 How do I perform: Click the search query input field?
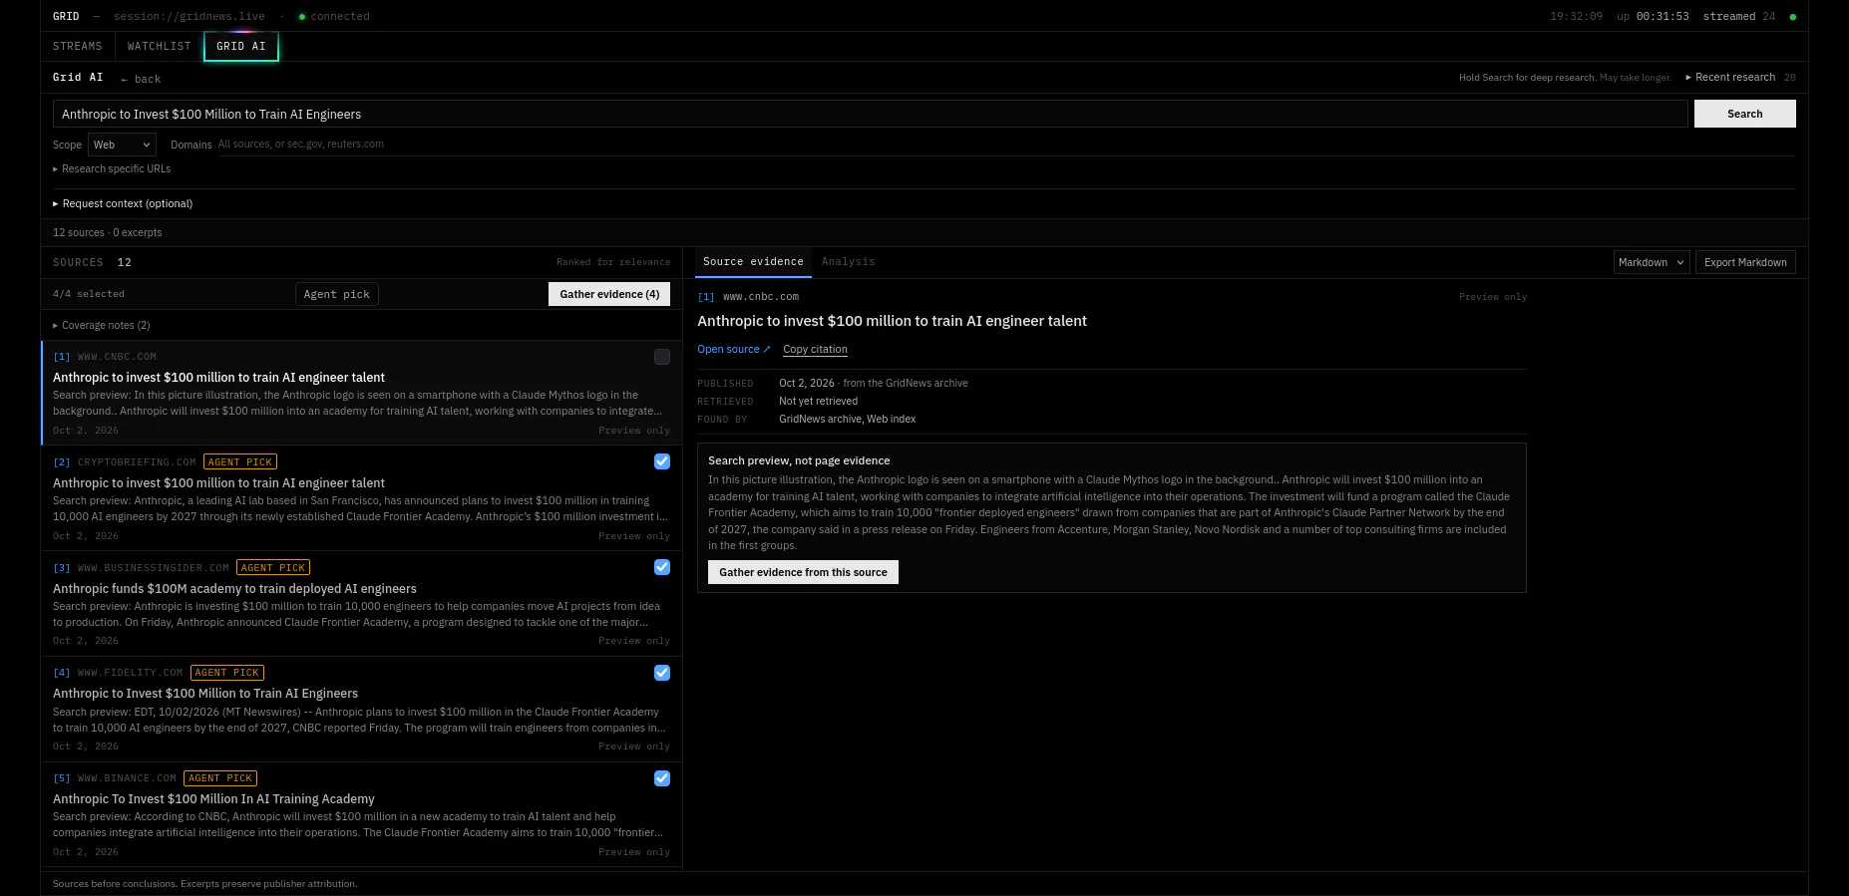870,114
